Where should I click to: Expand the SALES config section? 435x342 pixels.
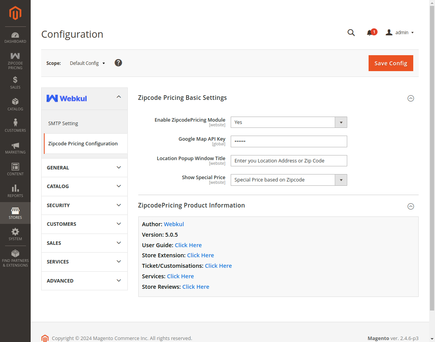[x=84, y=243]
